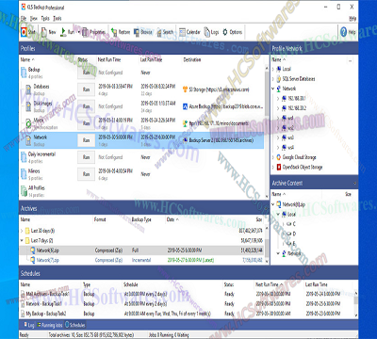This screenshot has width=377, height=339.
Task: Sort Profiles by Next Run Time column
Action: [109, 59]
